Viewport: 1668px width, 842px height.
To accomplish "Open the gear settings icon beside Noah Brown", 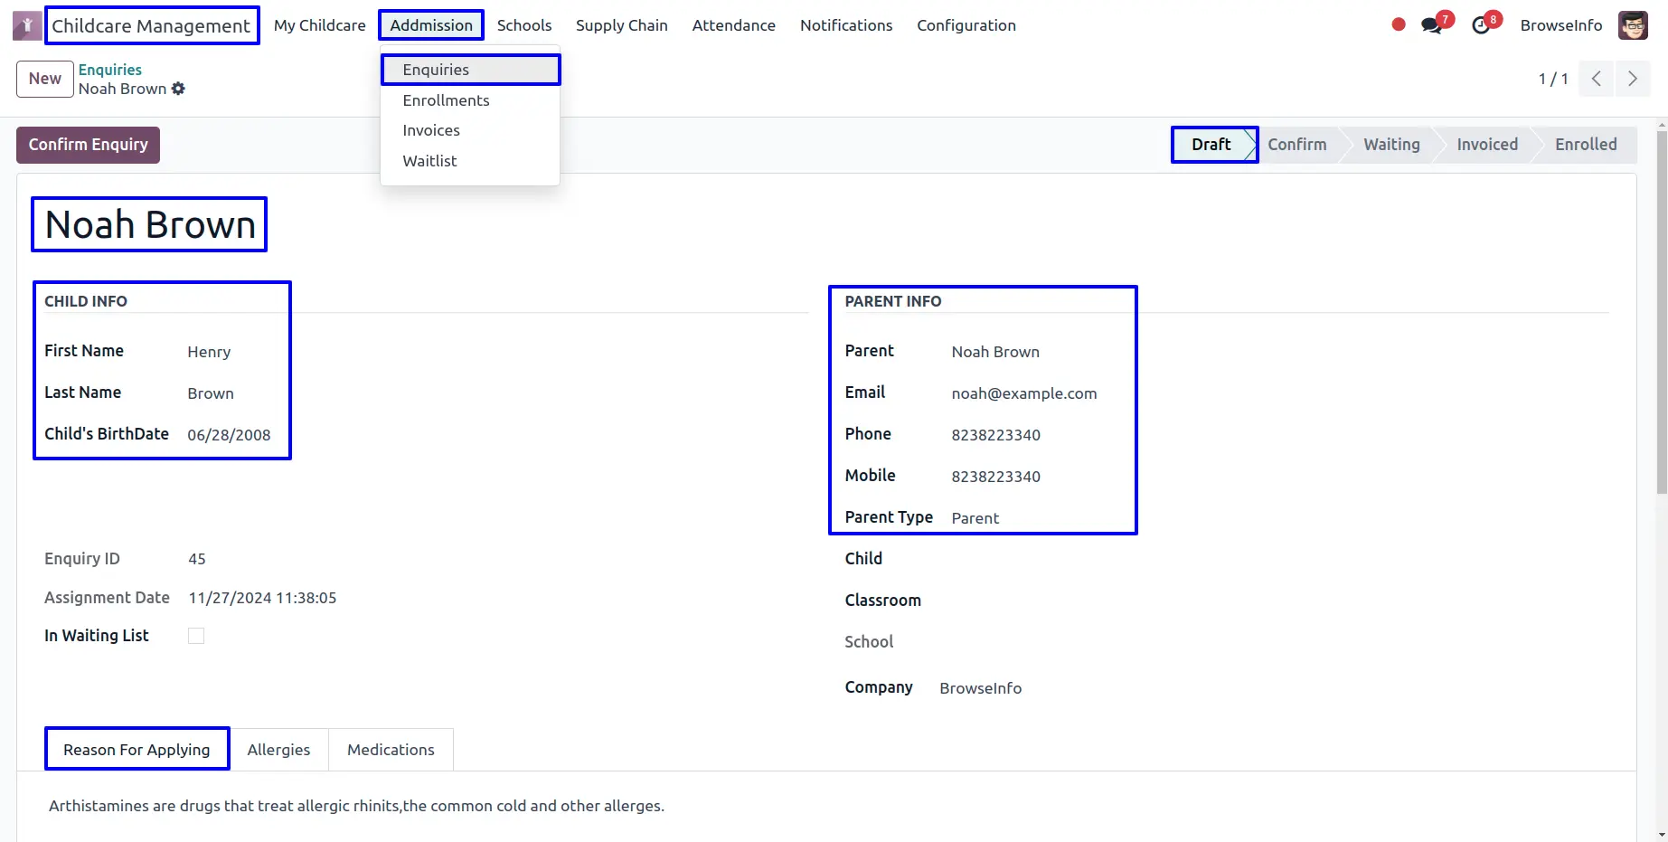I will click(178, 89).
